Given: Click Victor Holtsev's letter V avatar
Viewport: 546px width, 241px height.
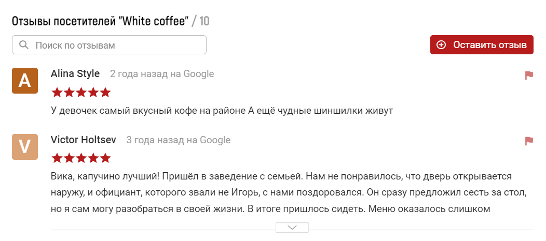Looking at the screenshot, I should click(x=25, y=147).
